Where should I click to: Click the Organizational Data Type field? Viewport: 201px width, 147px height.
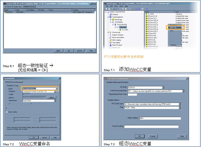coord(132,94)
